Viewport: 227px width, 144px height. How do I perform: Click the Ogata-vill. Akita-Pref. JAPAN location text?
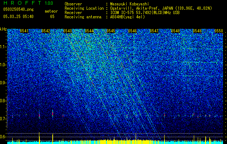161,8
